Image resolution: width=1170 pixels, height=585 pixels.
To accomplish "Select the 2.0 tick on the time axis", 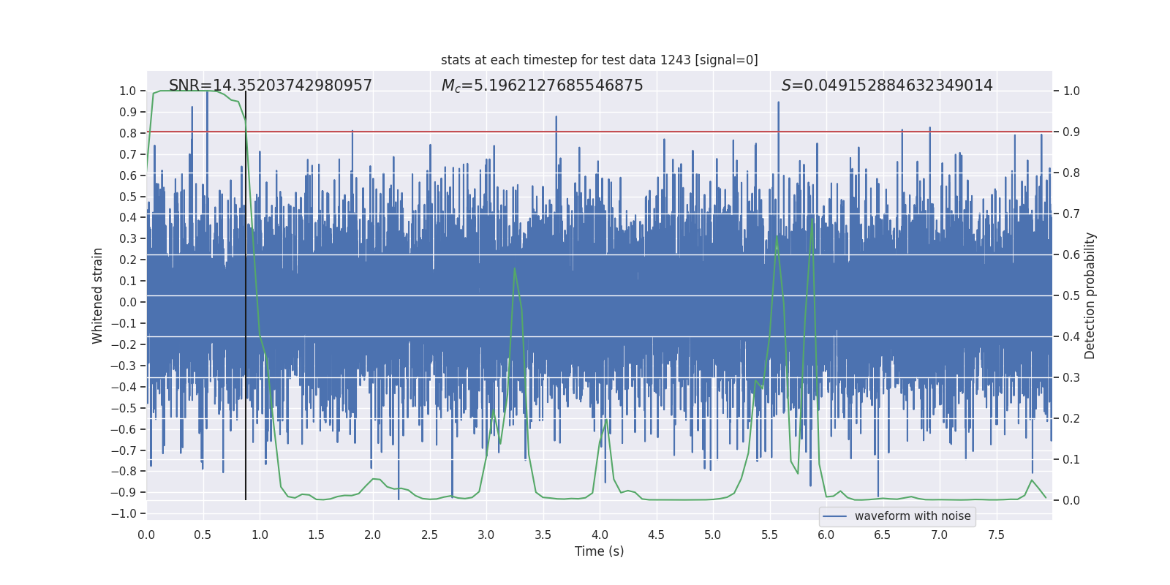I will pyautogui.click(x=373, y=535).
